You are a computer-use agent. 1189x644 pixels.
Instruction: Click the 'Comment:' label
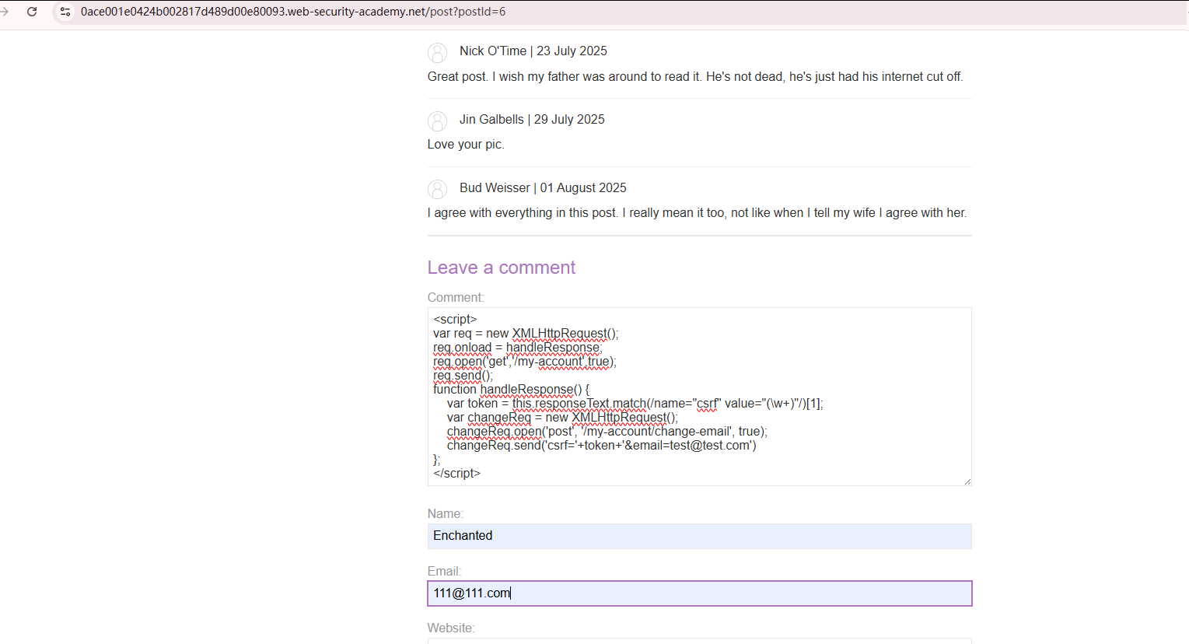(456, 297)
